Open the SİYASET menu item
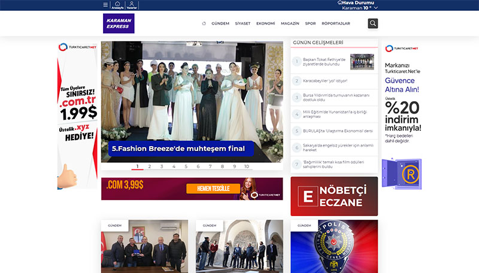 (x=242, y=23)
